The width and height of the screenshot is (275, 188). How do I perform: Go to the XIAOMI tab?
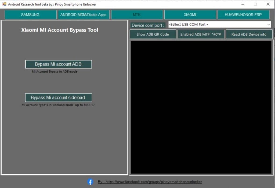190,15
